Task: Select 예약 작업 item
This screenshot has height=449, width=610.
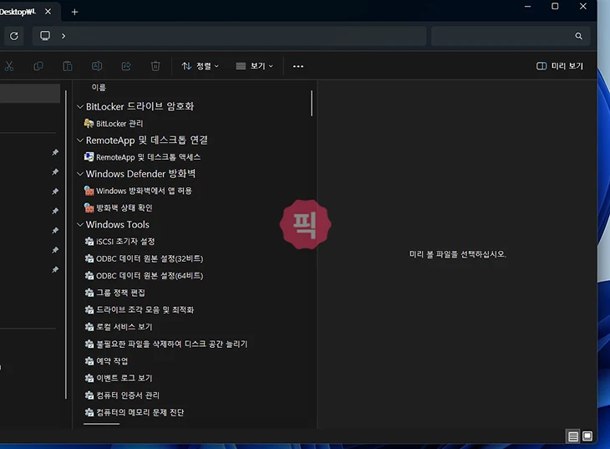Action: [x=112, y=361]
